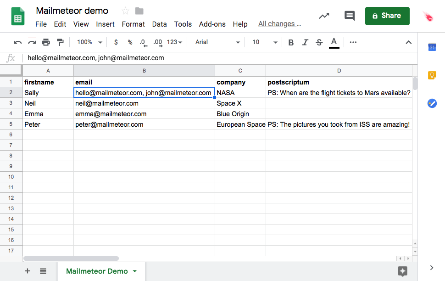Open the comments history icon

coord(350,16)
